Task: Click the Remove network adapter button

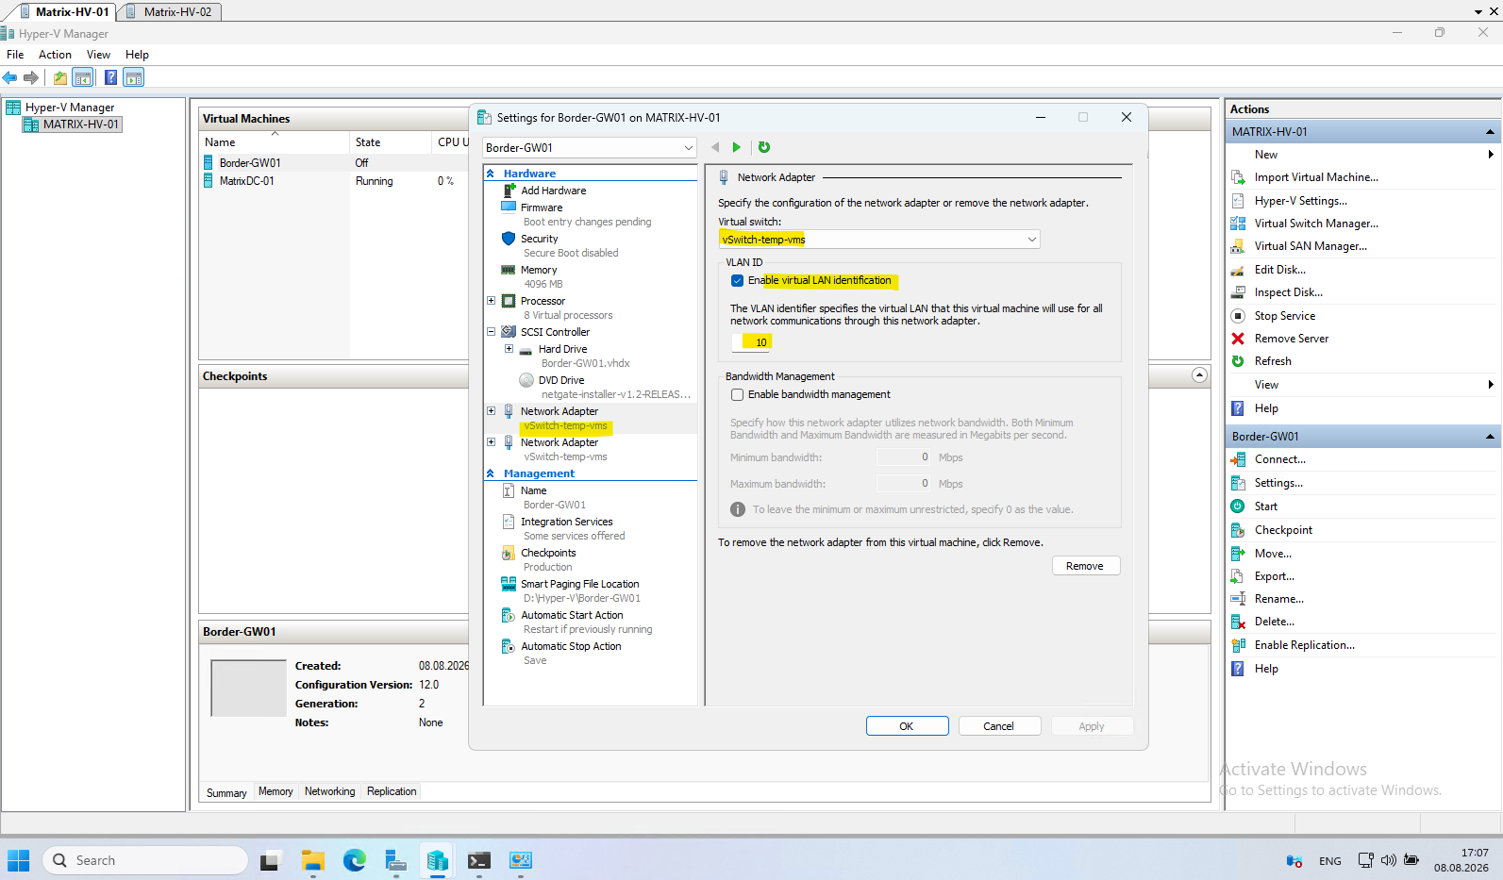Action: (x=1085, y=566)
